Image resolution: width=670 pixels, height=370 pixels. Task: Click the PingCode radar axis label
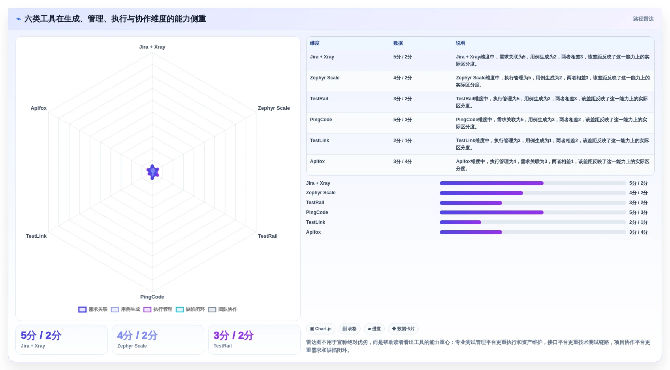(152, 297)
